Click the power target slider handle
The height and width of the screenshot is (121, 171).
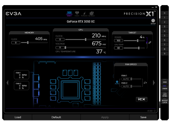[138, 41]
